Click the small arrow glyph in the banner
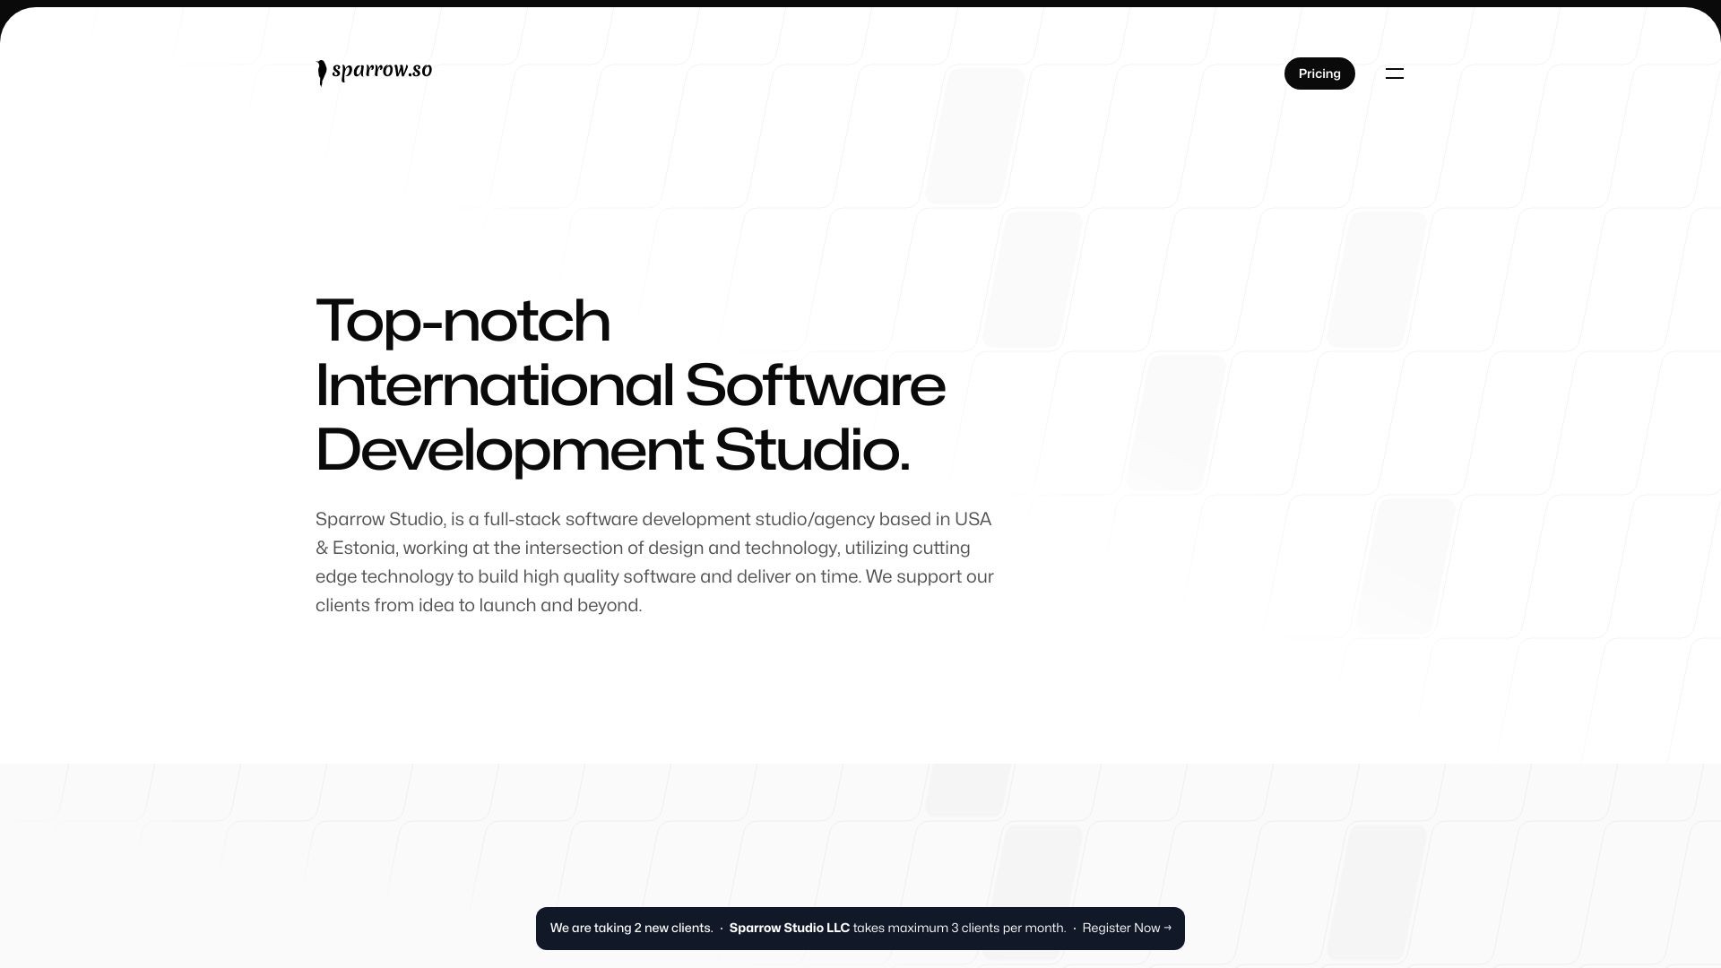 click(1167, 928)
